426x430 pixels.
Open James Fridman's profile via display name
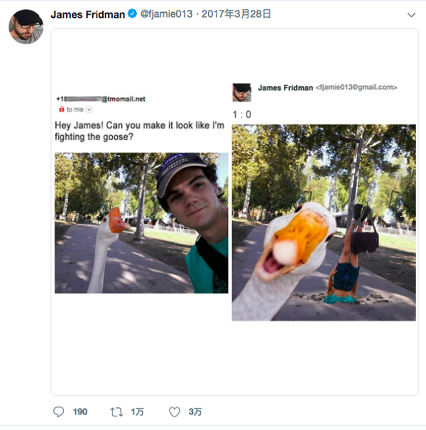coord(87,14)
